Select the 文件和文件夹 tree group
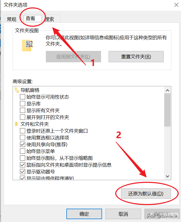The width and height of the screenshot is (181, 222). pos(35,124)
